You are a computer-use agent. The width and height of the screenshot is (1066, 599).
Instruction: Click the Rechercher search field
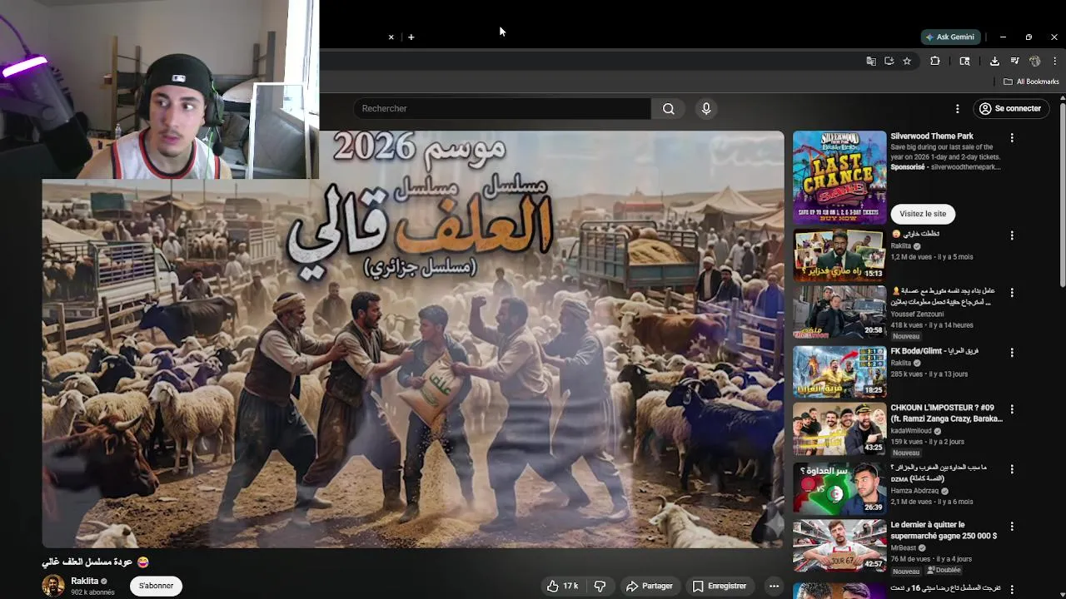(502, 109)
